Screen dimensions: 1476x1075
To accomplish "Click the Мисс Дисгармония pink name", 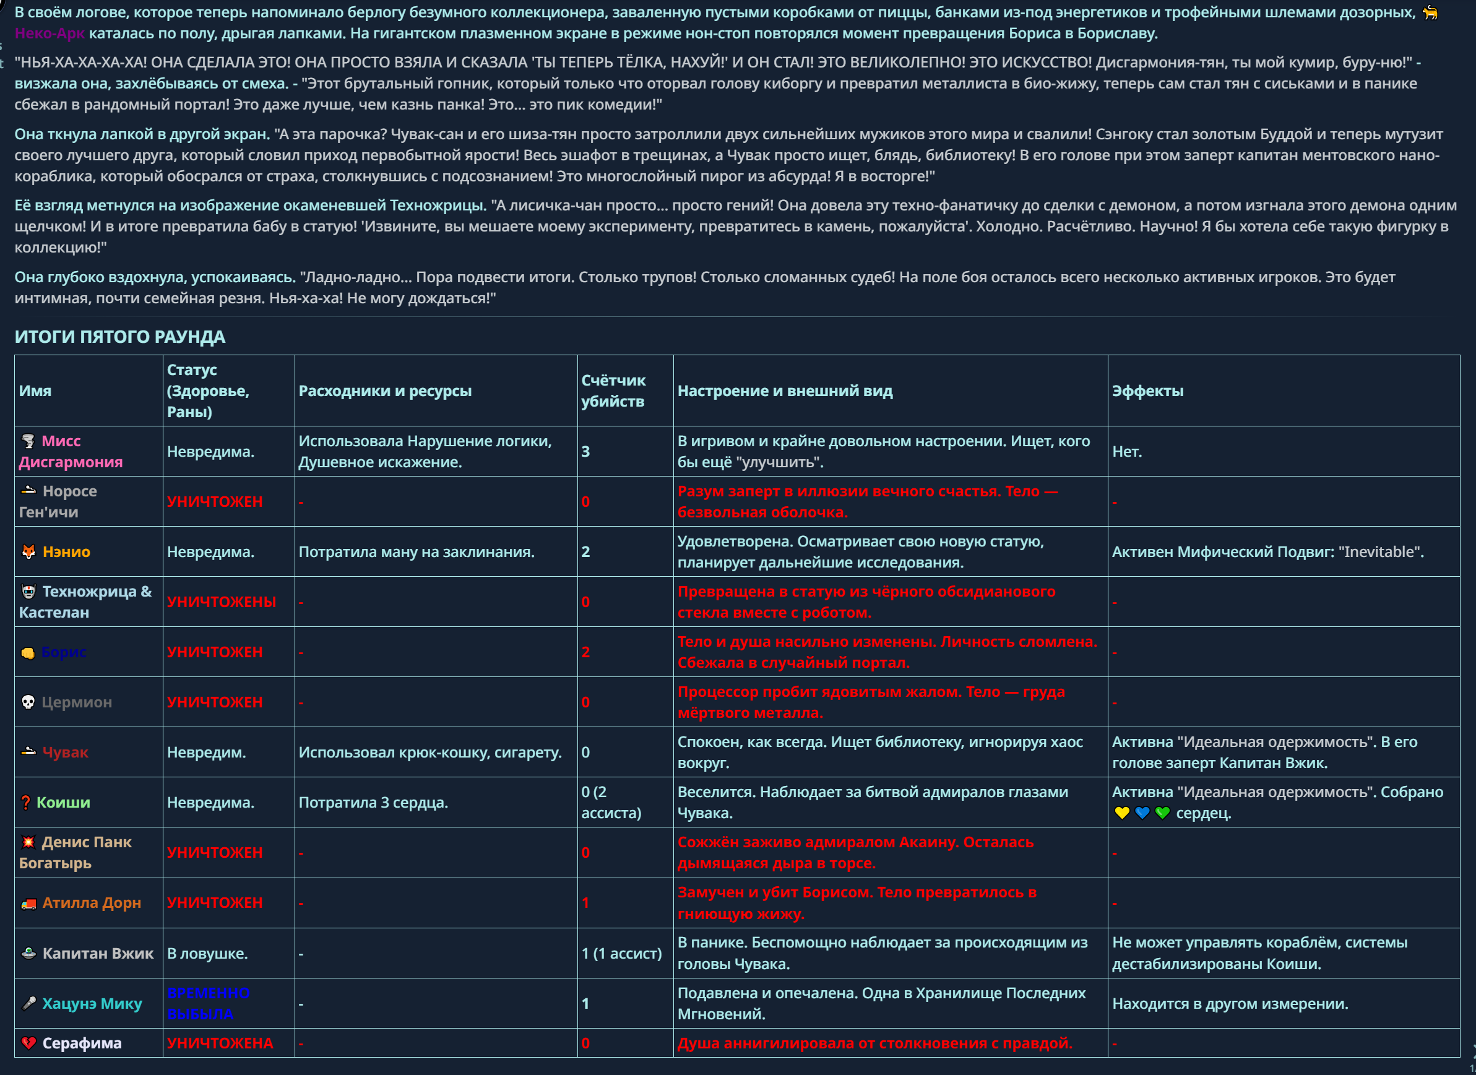I will (x=71, y=452).
